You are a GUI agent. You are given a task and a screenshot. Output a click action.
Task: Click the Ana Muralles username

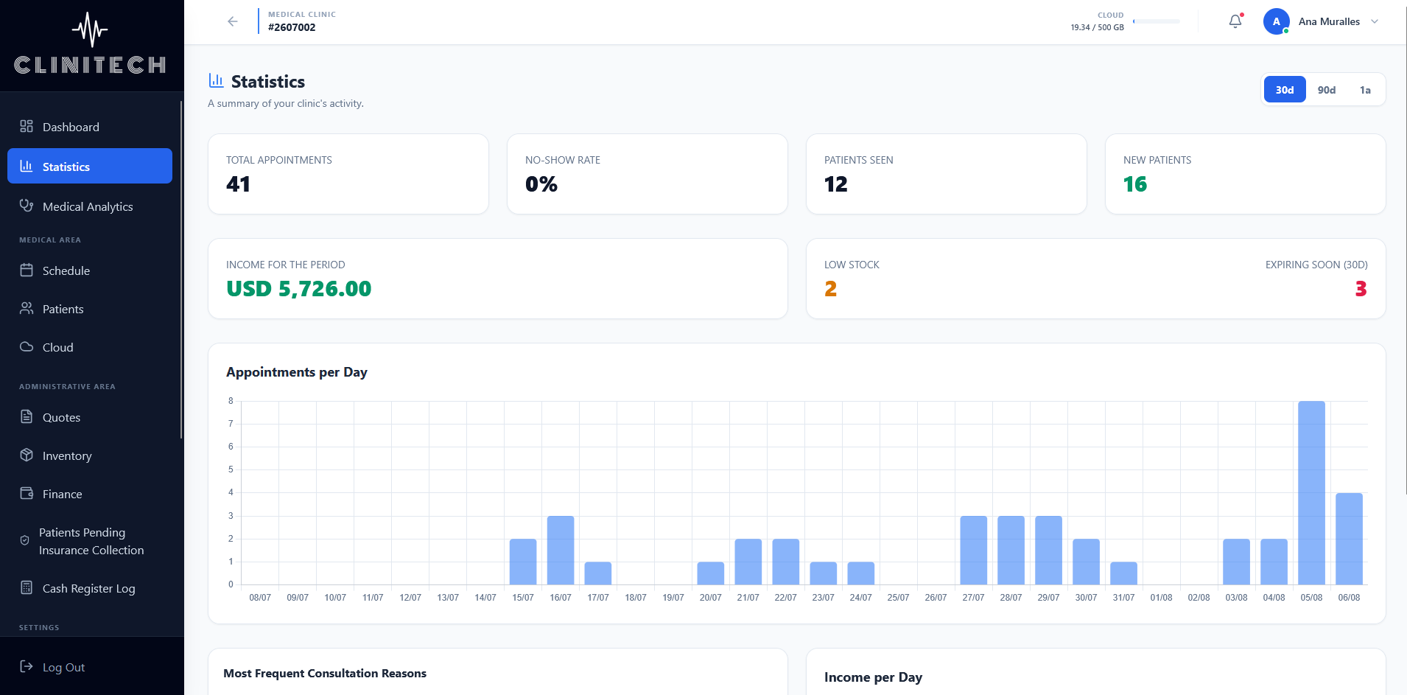1329,21
